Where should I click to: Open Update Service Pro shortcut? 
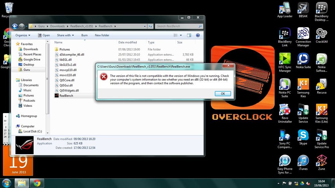point(322,139)
